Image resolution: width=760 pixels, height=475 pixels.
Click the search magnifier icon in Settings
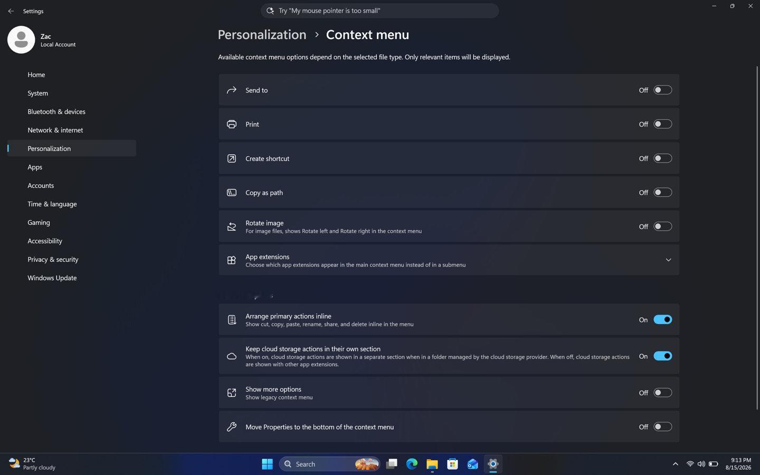pyautogui.click(x=270, y=11)
